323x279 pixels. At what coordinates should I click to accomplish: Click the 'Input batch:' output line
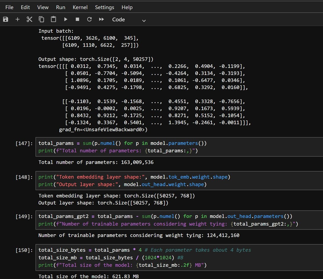pyautogui.click(x=56, y=31)
